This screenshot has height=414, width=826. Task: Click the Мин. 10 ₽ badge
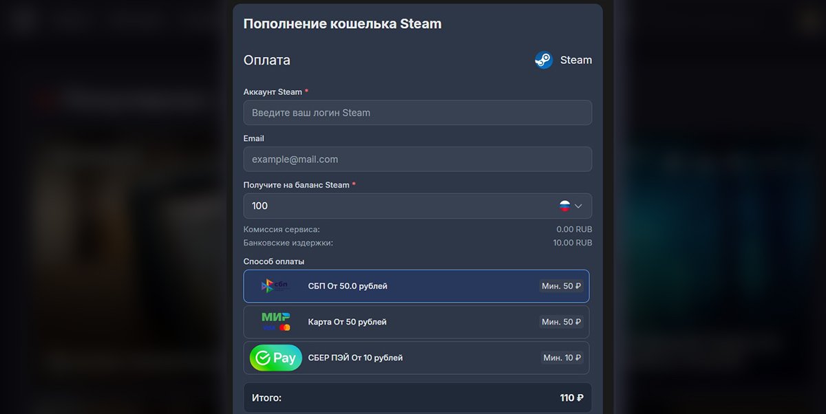pyautogui.click(x=562, y=358)
